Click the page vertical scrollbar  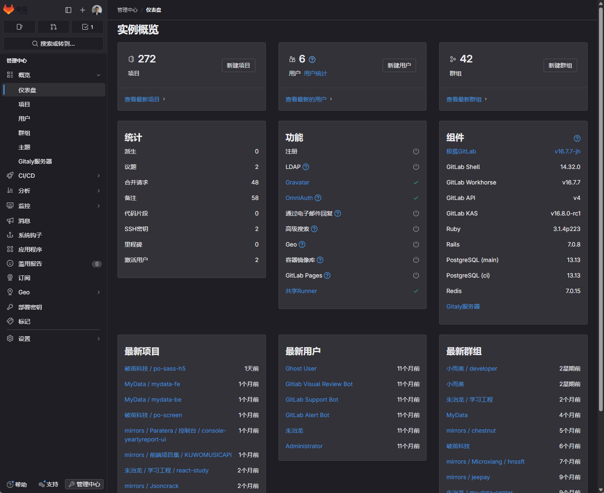[601, 210]
